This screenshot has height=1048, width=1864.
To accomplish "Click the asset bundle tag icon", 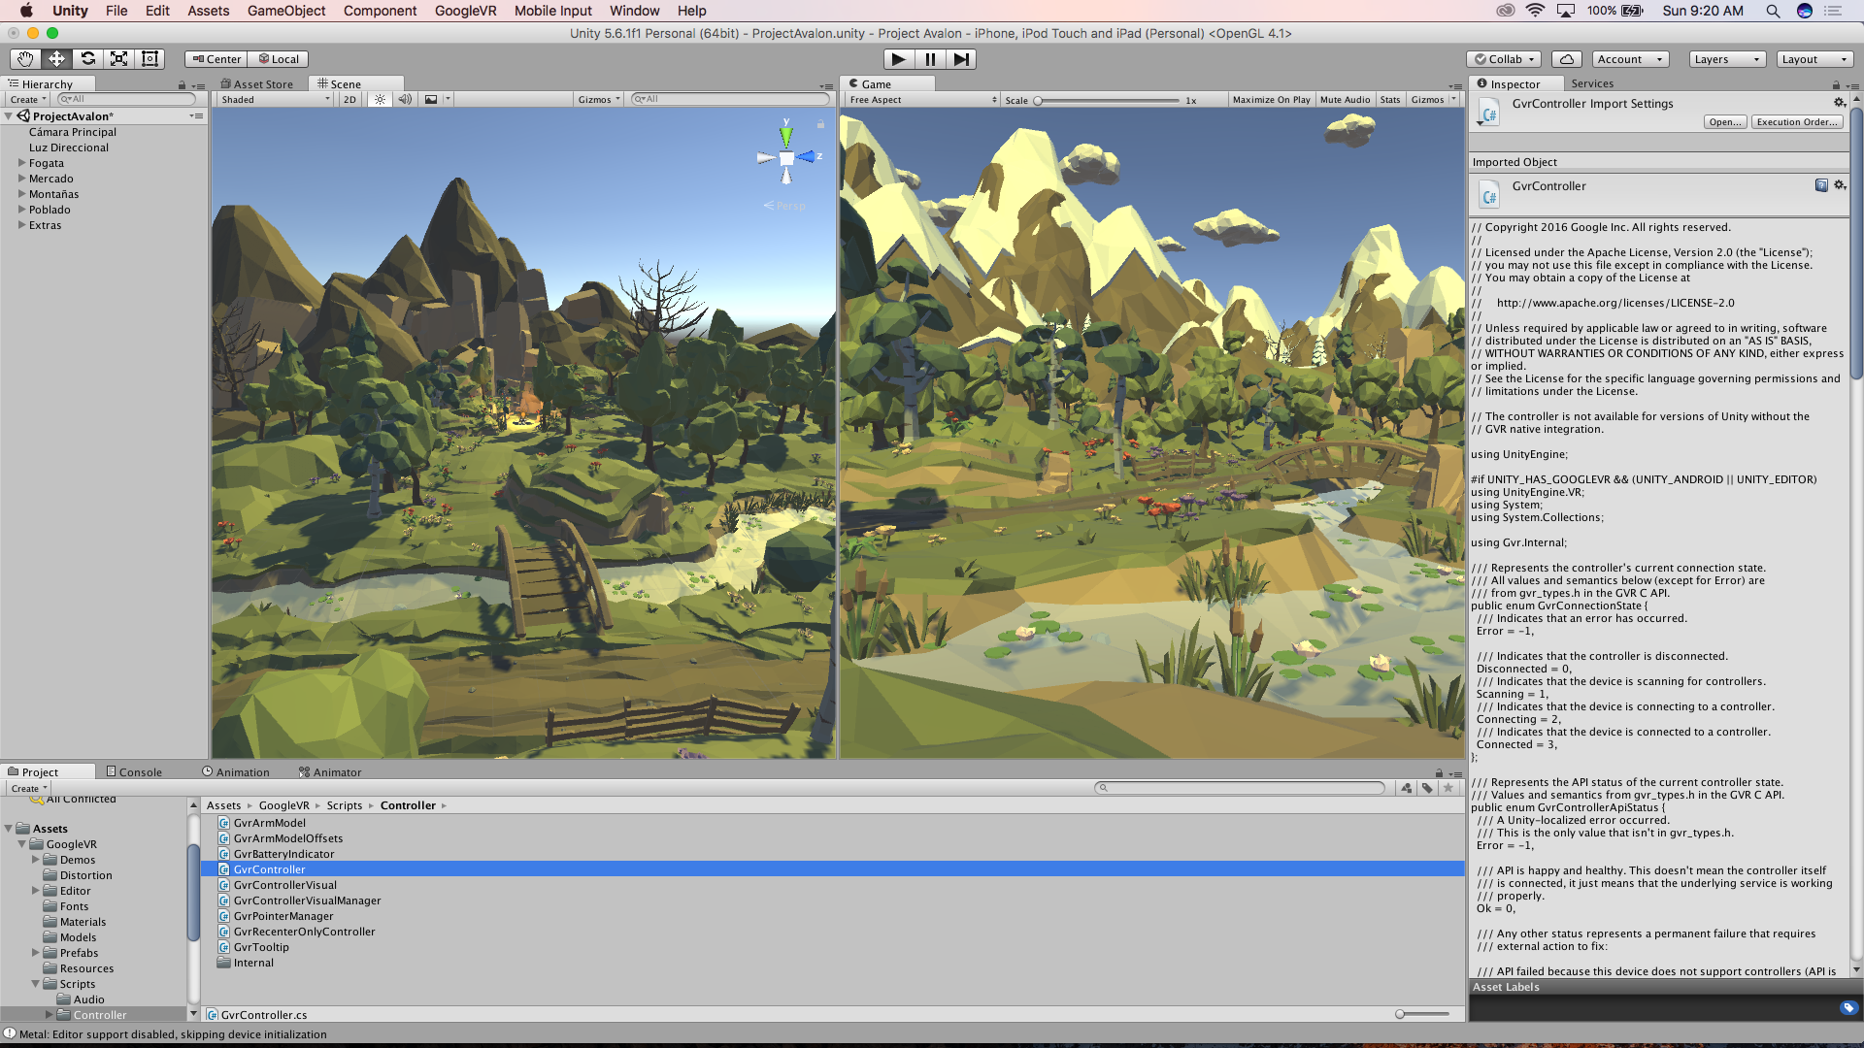I will [x=1848, y=1008].
